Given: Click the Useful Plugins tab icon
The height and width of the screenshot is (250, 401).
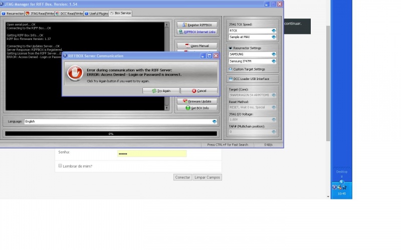Looking at the screenshot, I should pos(87,13).
